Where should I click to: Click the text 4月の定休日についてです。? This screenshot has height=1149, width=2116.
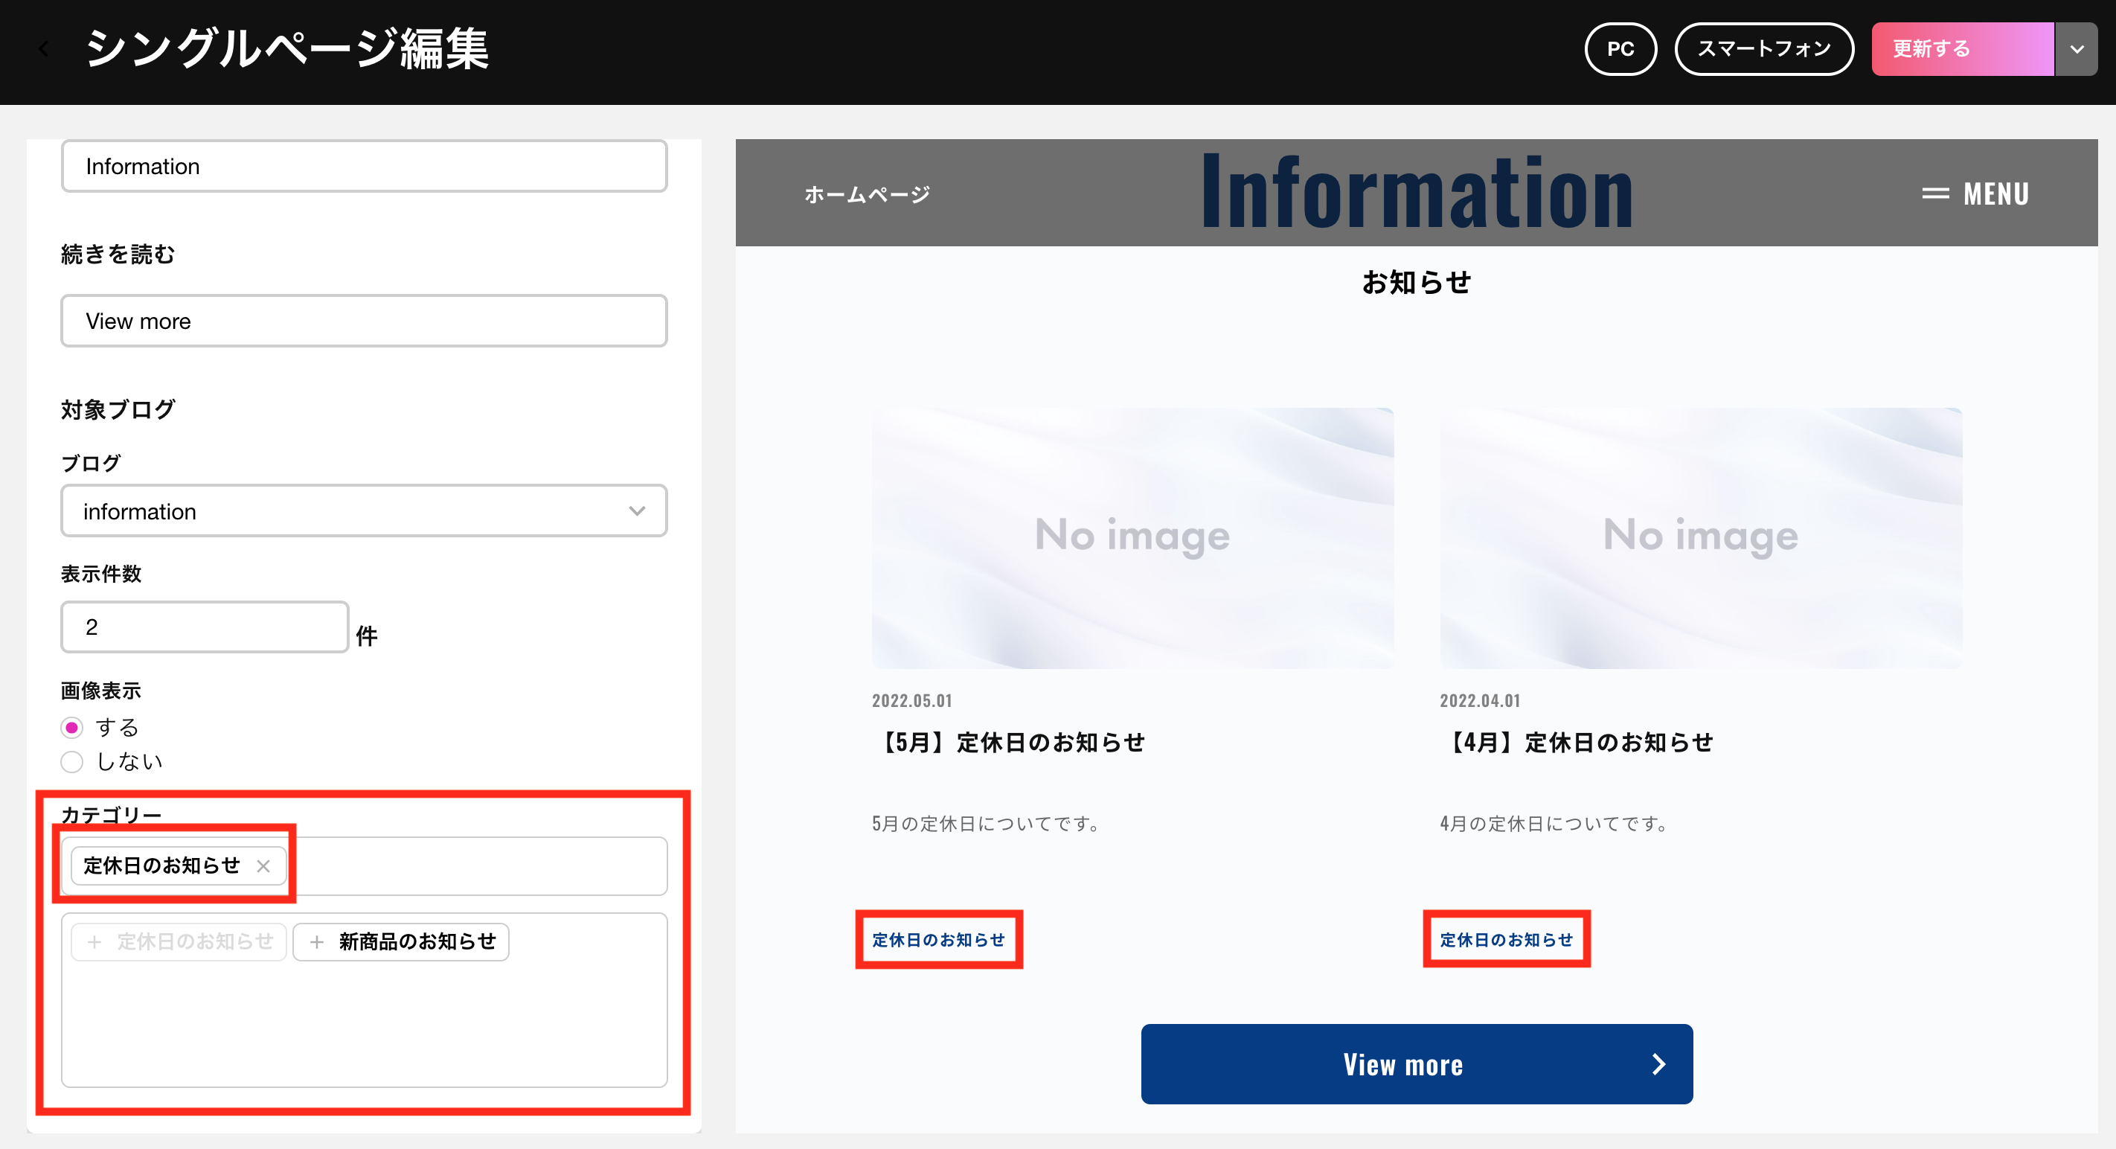click(x=1556, y=824)
